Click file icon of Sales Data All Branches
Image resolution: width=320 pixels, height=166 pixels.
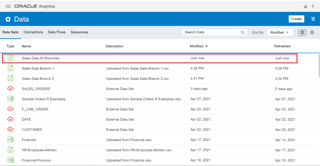point(10,58)
